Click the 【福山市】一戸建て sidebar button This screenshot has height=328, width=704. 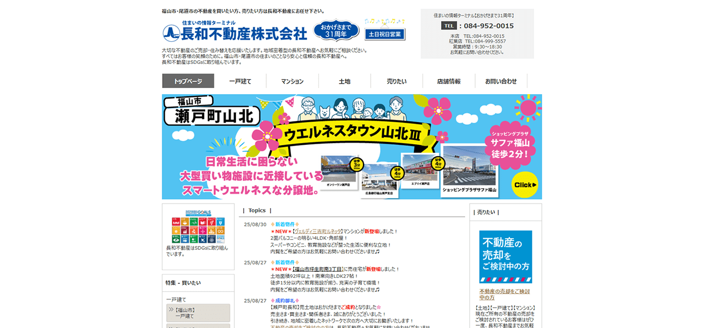(198, 313)
